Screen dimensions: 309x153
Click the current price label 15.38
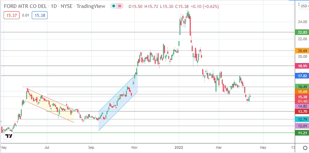tap(302, 97)
